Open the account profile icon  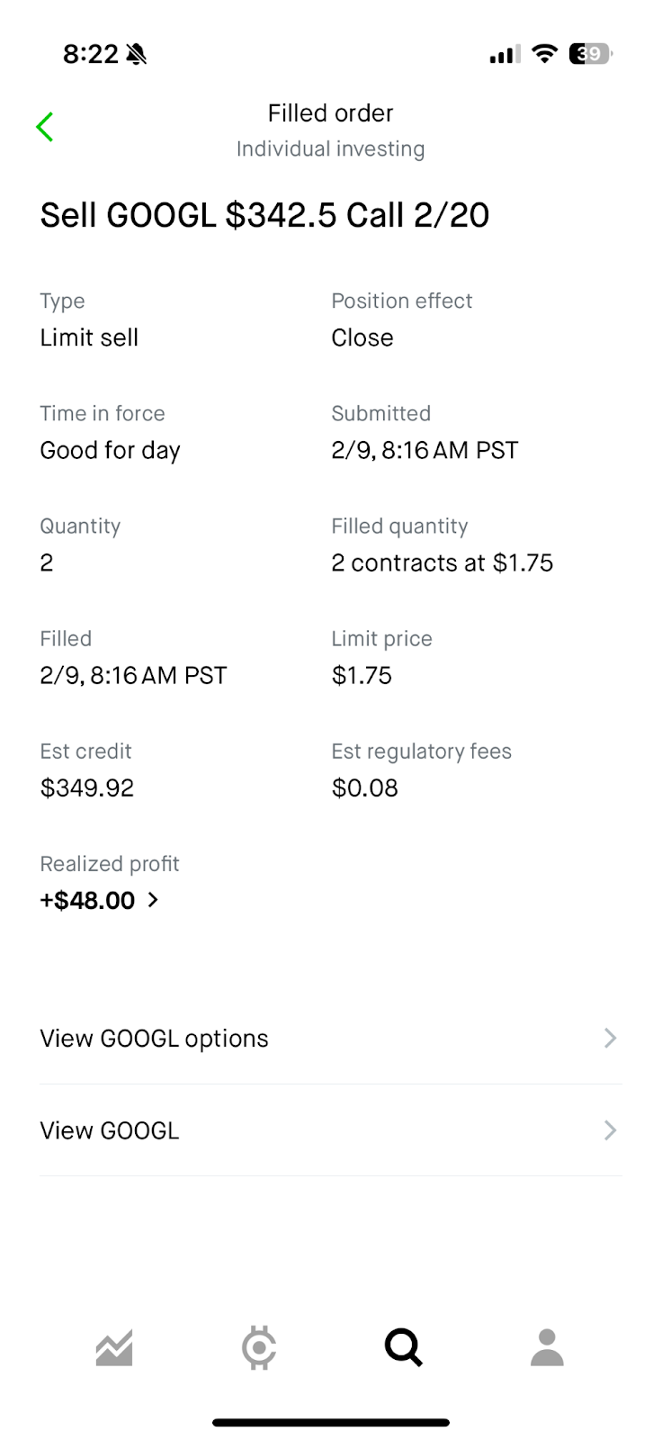click(x=547, y=1347)
